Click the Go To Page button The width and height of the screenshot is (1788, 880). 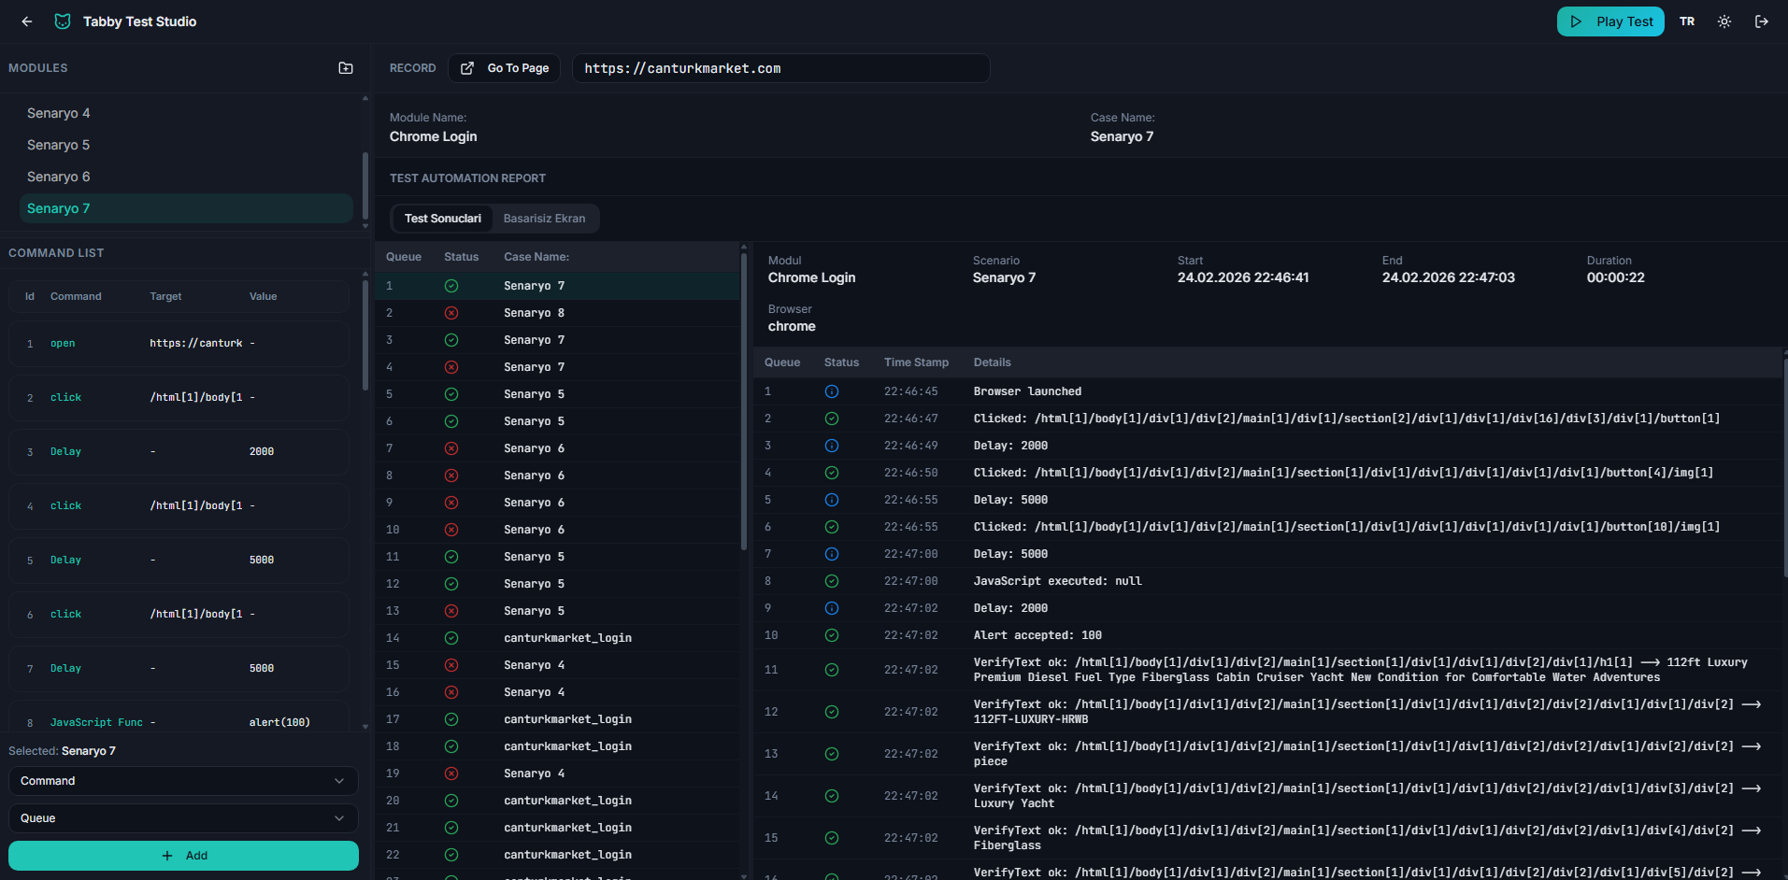(x=504, y=67)
